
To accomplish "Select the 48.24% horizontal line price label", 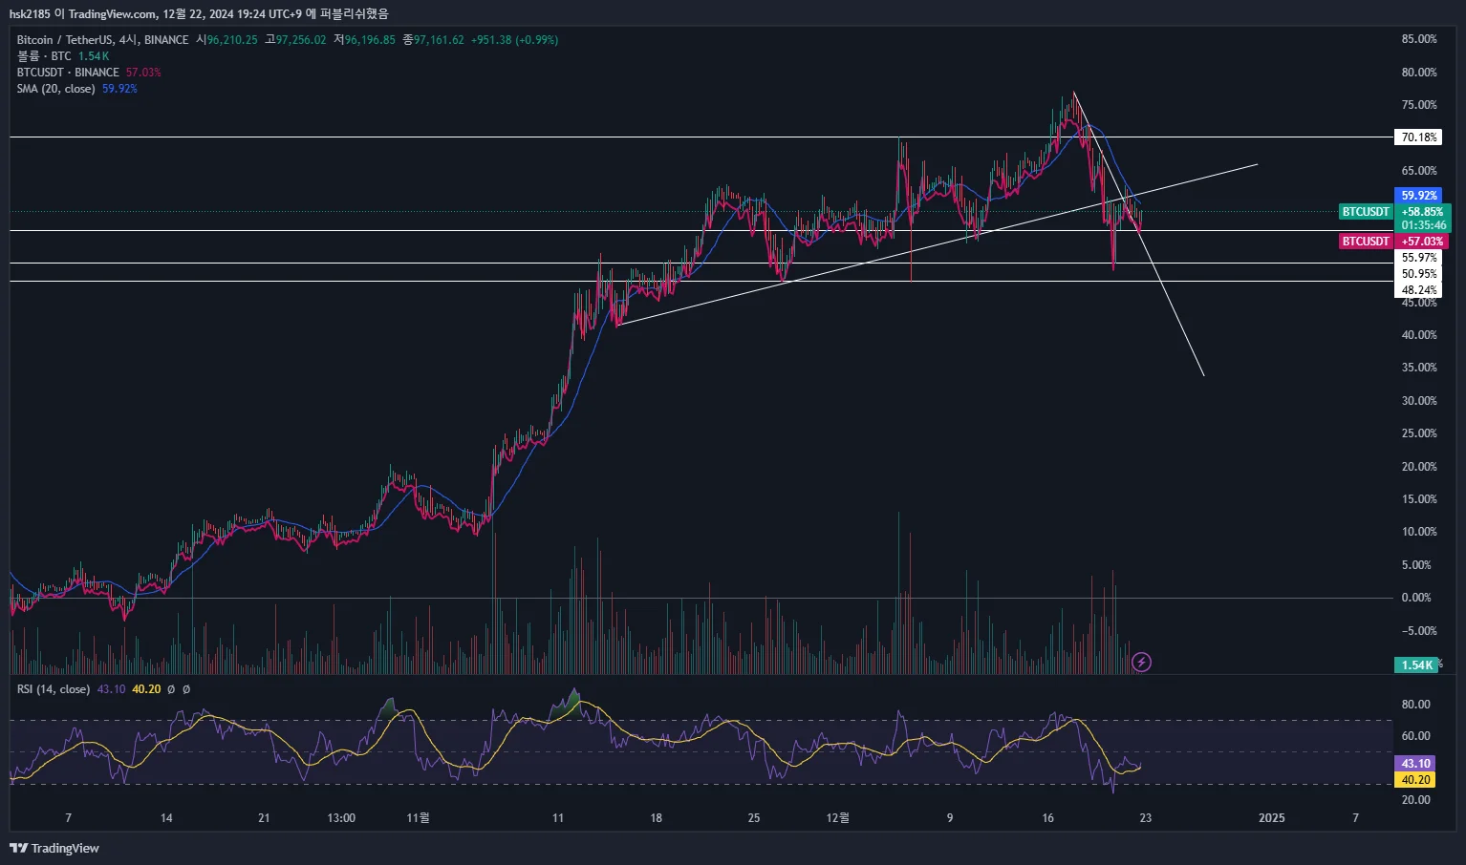I will 1418,290.
